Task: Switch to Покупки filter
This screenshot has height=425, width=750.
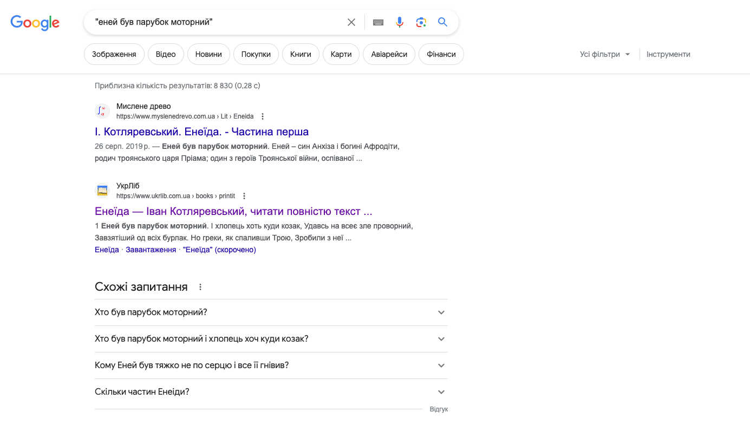Action: [x=256, y=54]
